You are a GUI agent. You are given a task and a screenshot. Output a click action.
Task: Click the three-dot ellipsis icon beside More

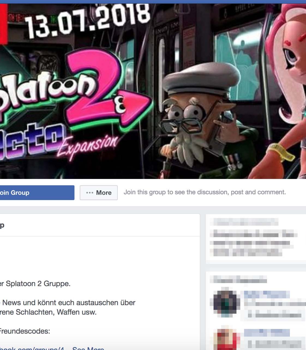90,193
